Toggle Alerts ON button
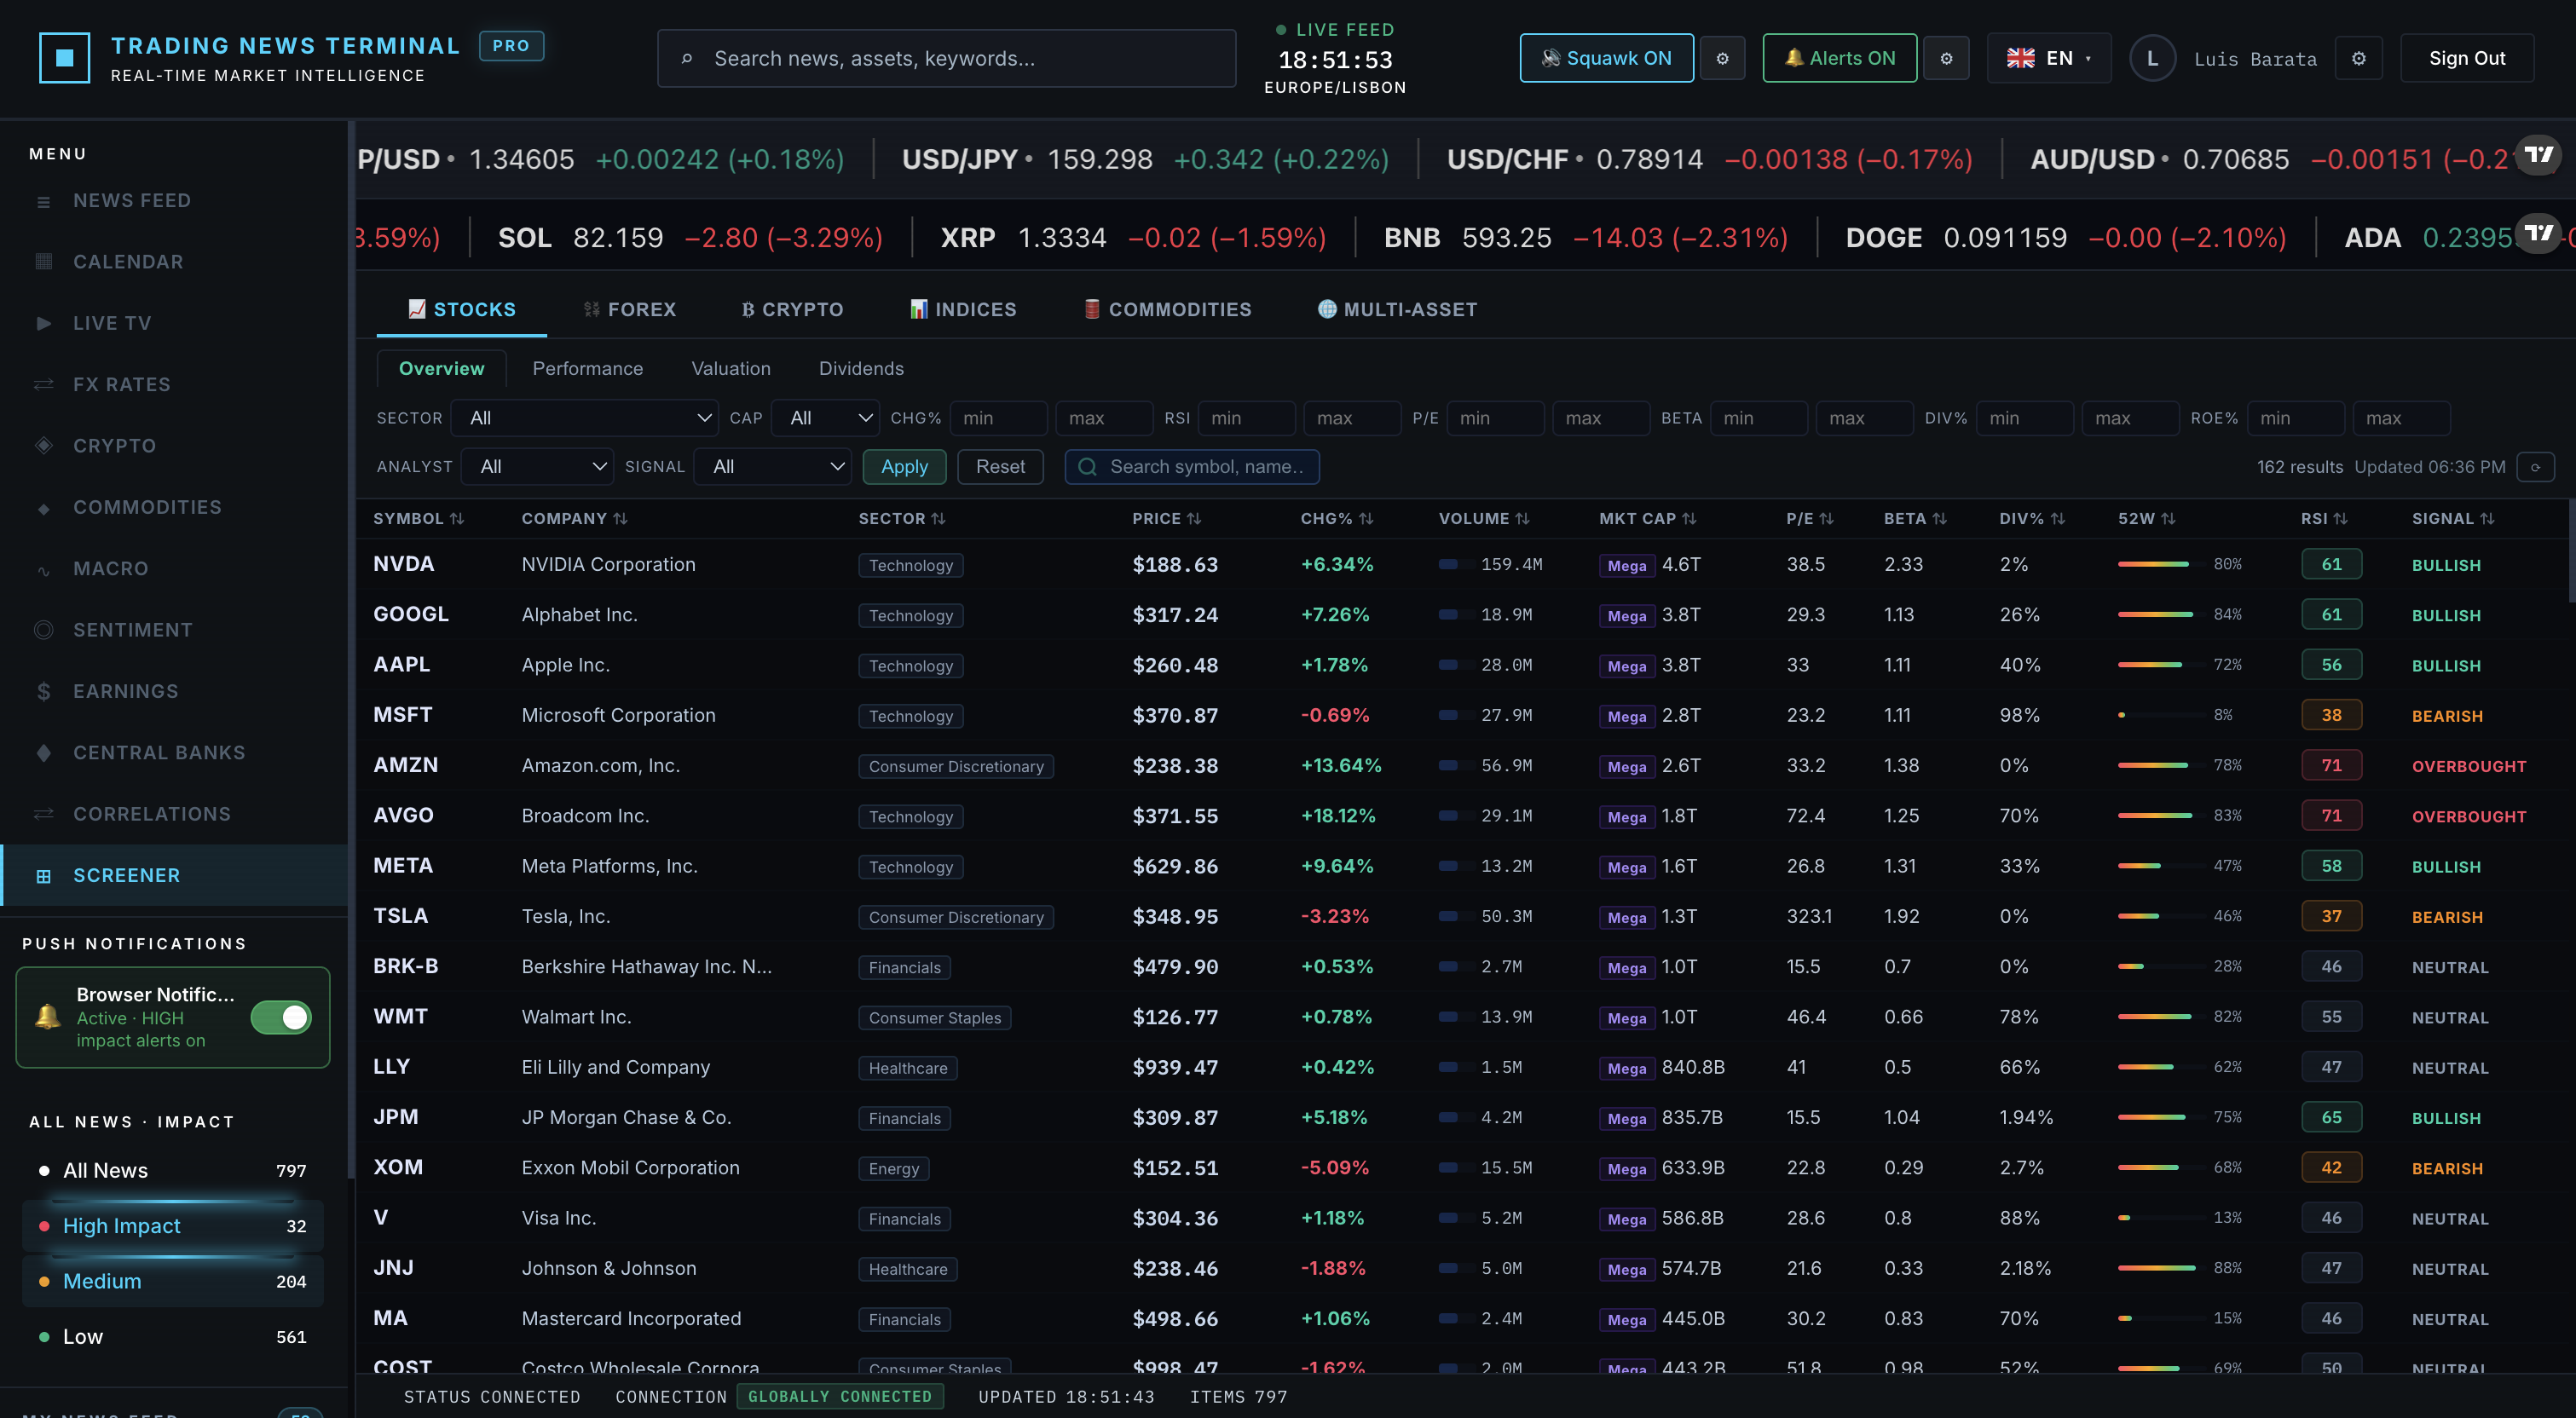This screenshot has height=1418, width=2576. (x=1839, y=58)
